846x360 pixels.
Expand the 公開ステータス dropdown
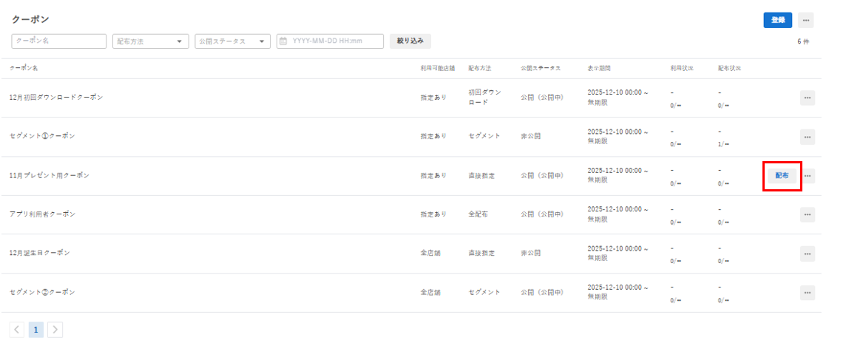coord(232,41)
